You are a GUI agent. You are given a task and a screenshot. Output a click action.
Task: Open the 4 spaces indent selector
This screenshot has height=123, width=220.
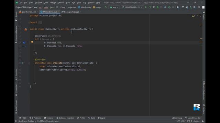point(197,121)
